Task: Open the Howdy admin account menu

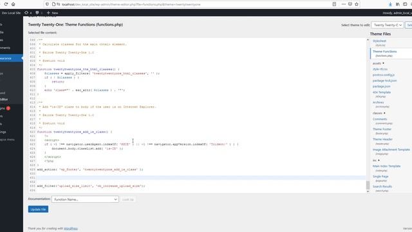Action: (397, 13)
